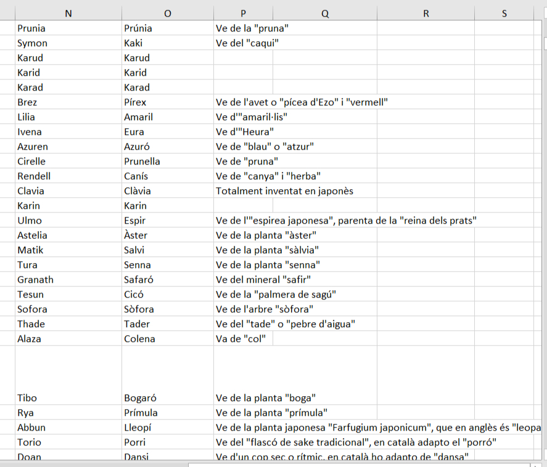Click the column S header
This screenshot has width=547, height=467.
tap(504, 14)
